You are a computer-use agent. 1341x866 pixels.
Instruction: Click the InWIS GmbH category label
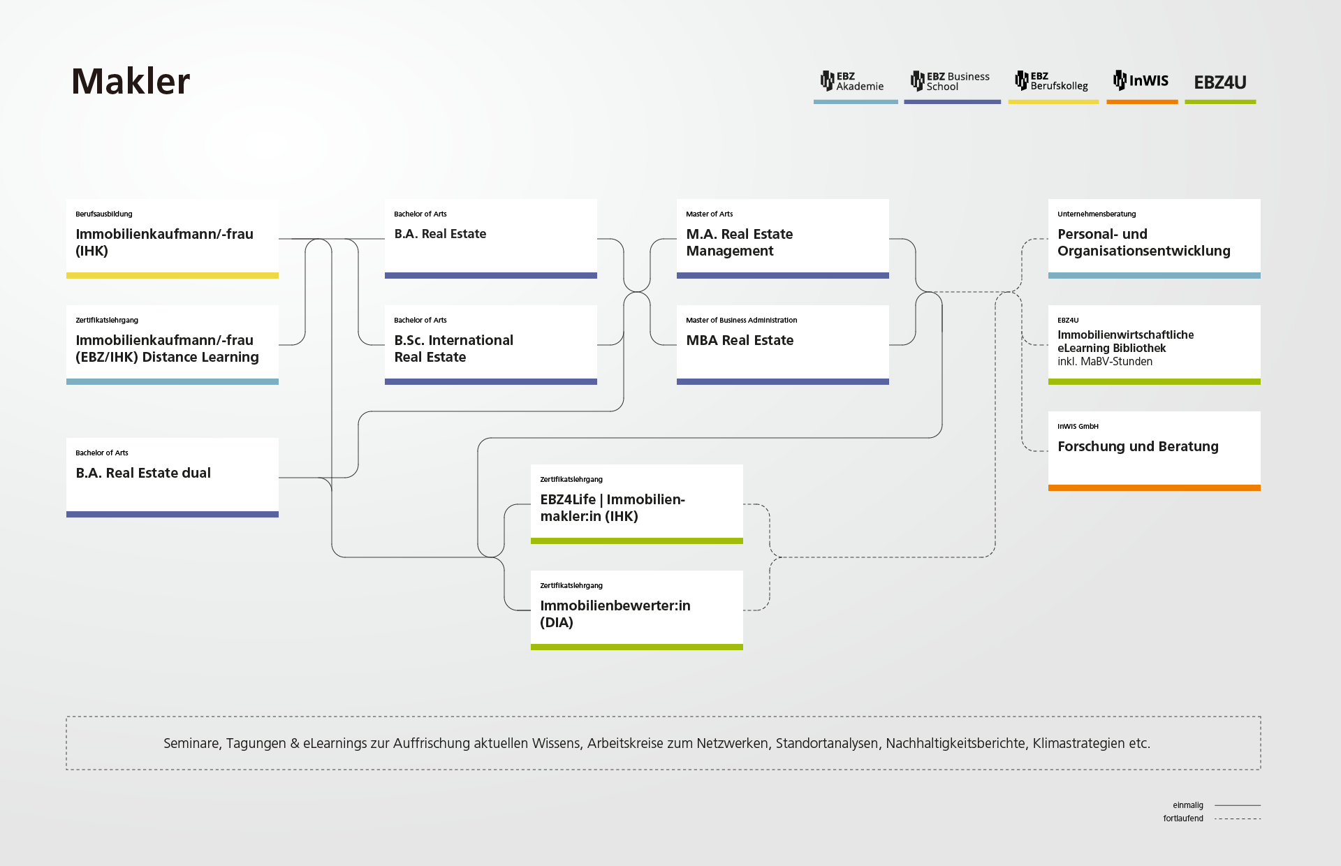tap(1078, 426)
